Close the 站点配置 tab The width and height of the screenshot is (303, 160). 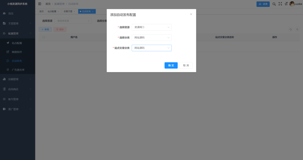(58, 12)
